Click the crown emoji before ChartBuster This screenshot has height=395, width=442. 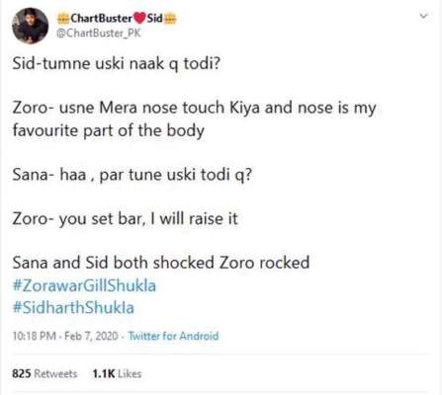pyautogui.click(x=63, y=19)
